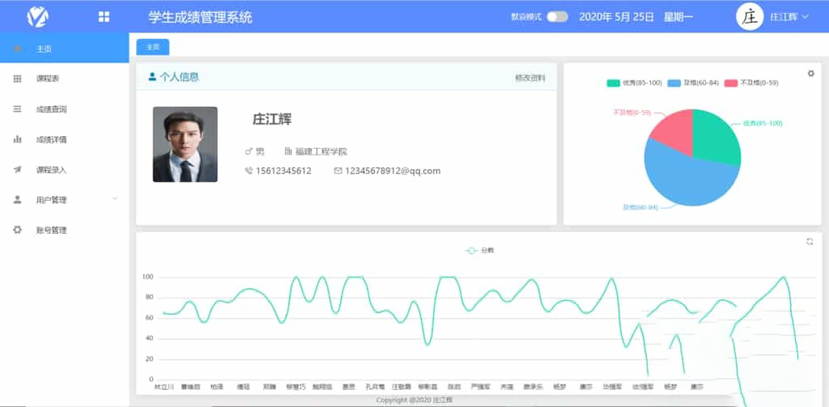Click the person icon beside 个人信息
829x407 pixels.
click(x=152, y=77)
